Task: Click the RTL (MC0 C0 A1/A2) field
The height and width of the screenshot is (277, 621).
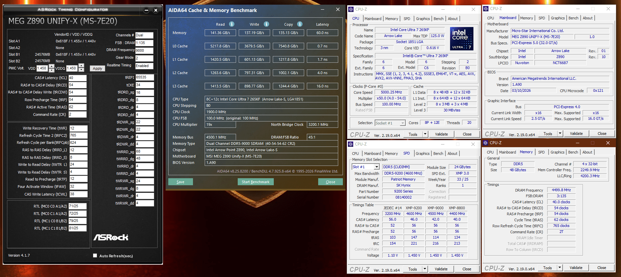Action: [x=77, y=206]
